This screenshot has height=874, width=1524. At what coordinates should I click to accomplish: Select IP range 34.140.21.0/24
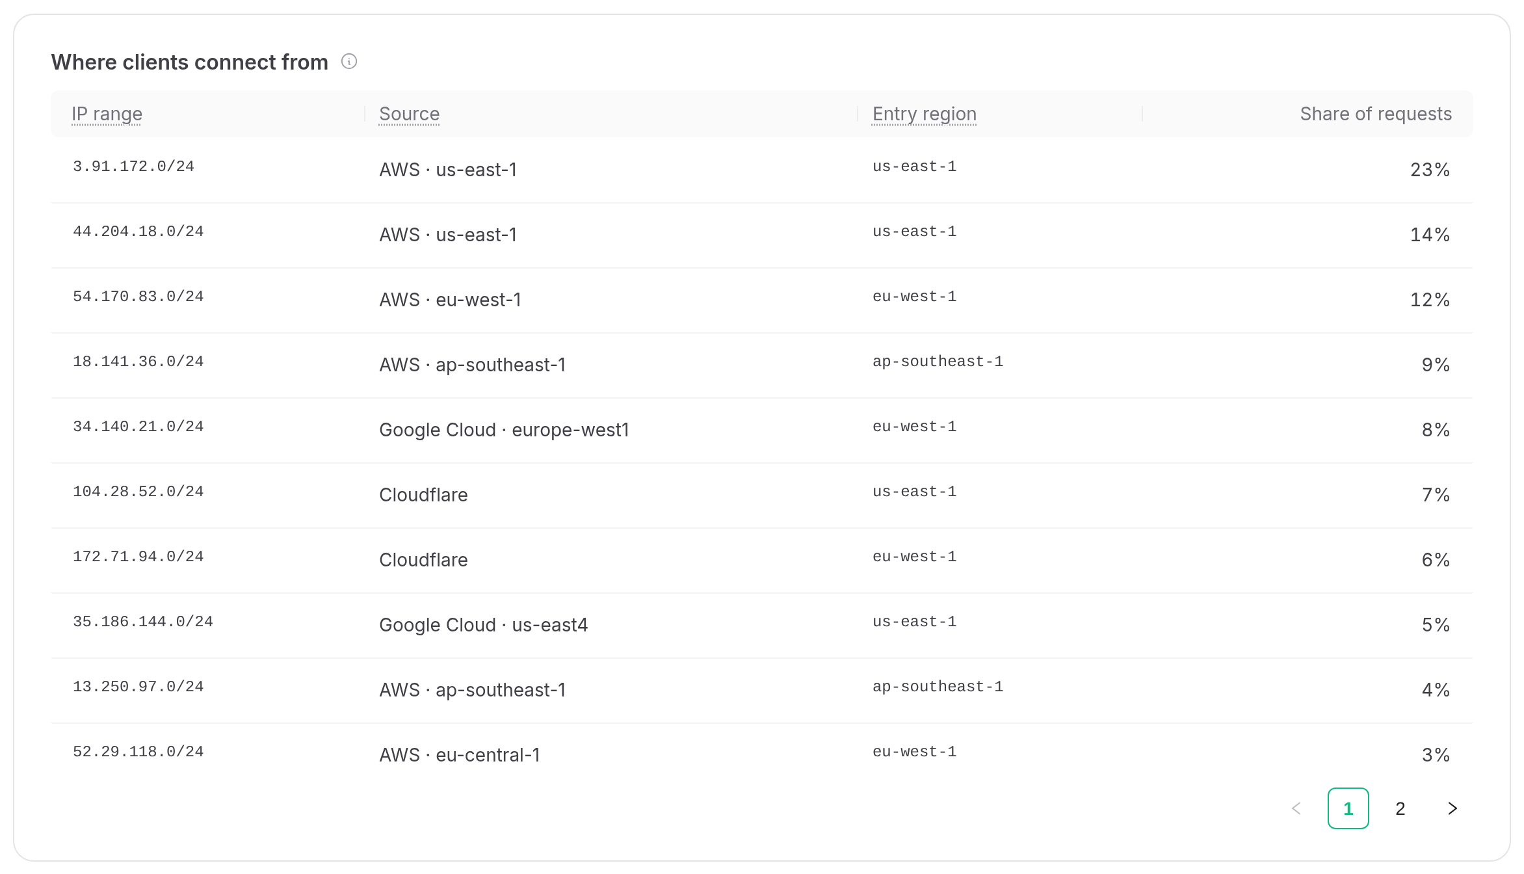pos(138,427)
